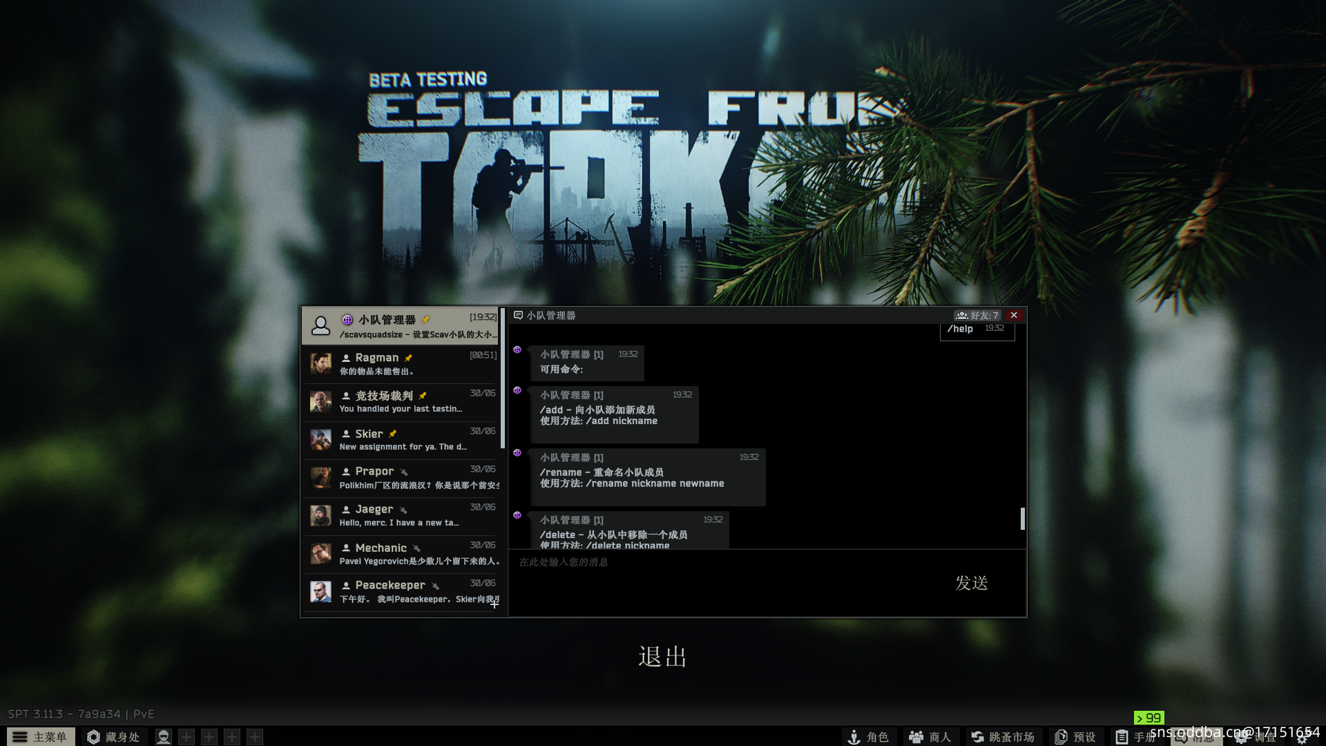Click the purple globe next to /add message
The height and width of the screenshot is (746, 1326).
(x=517, y=390)
